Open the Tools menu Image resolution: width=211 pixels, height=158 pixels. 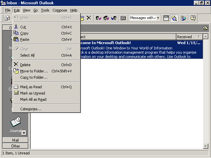point(45,10)
